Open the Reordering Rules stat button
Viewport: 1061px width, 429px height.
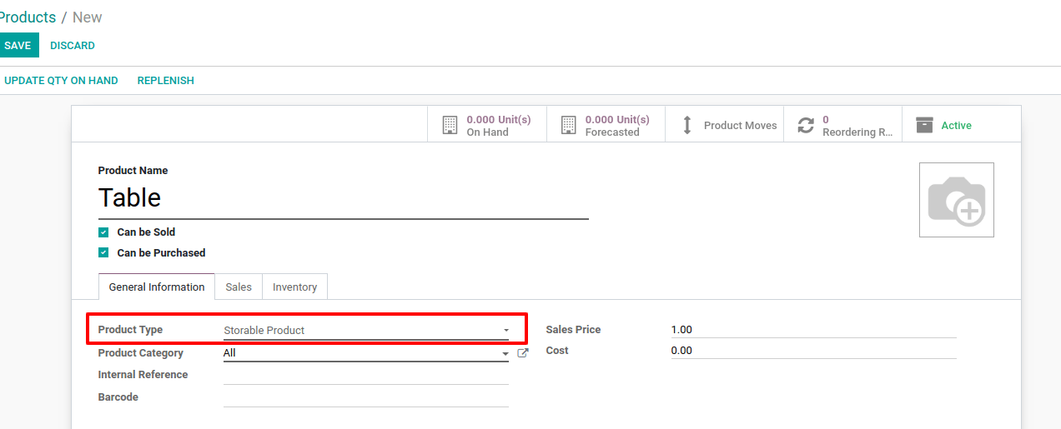point(843,125)
